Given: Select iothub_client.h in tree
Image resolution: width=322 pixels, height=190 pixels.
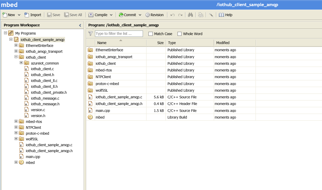Looking at the screenshot, I should [x=42, y=75].
